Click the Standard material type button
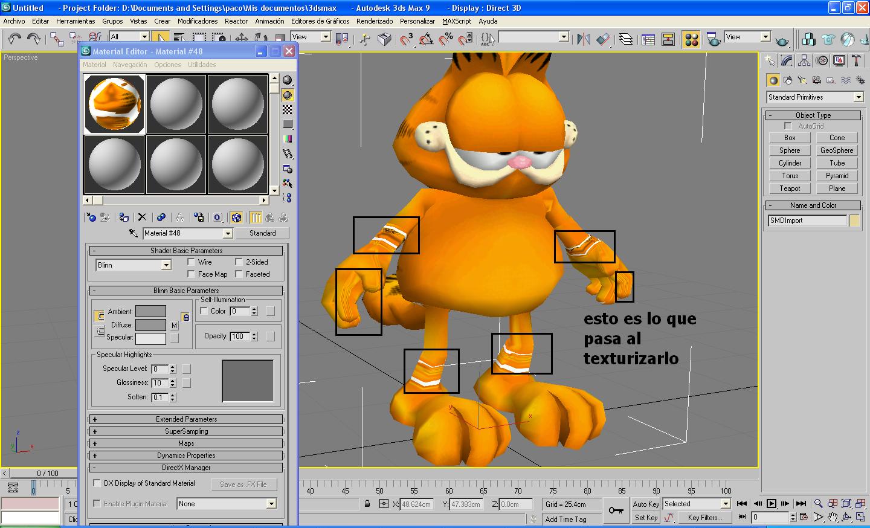Screen dimensions: 870x528 (x=262, y=233)
